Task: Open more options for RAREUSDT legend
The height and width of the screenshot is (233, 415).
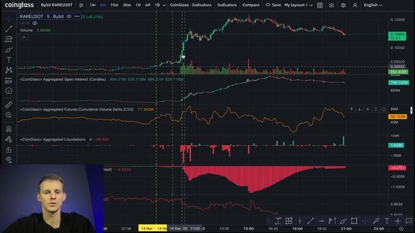Action: pos(77,16)
